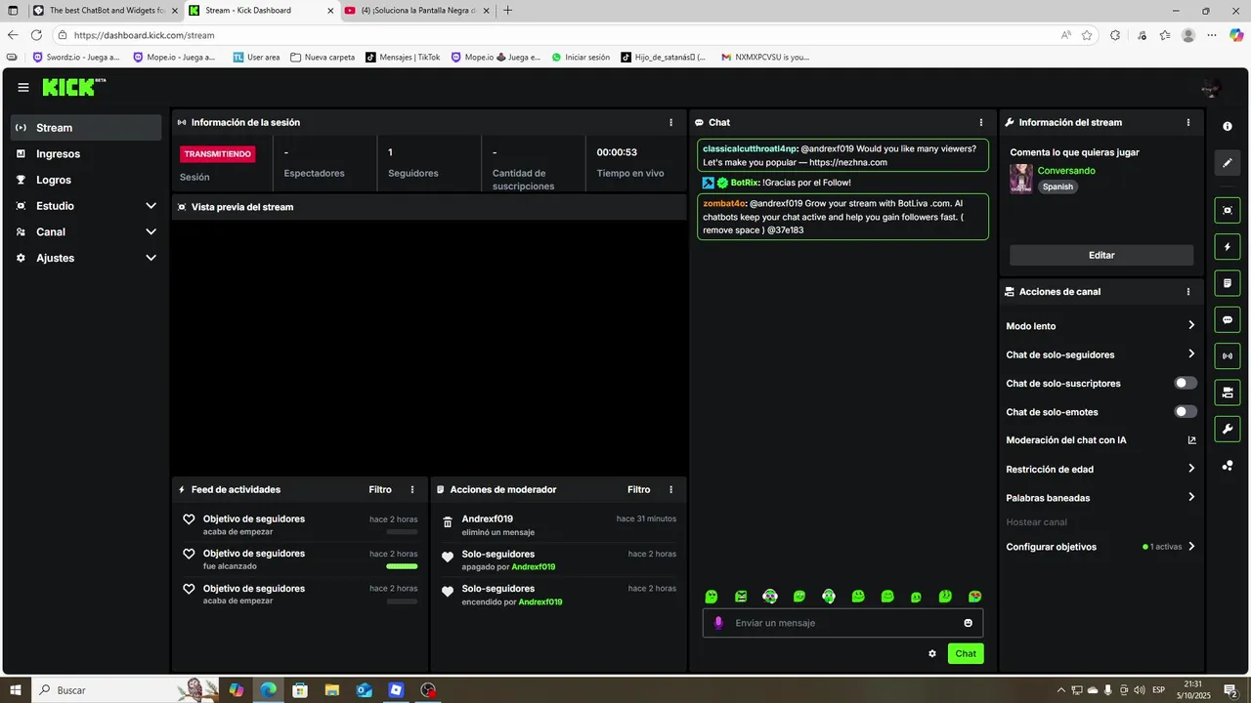
Task: Select Stream in the left sidebar
Action: [x=86, y=128]
